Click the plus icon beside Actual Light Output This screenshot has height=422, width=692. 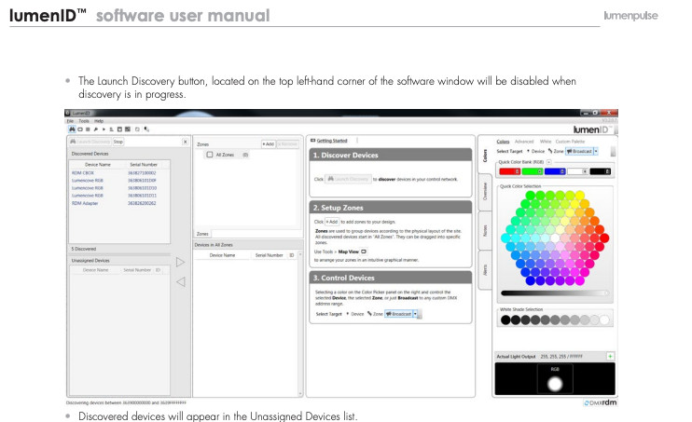(x=610, y=356)
